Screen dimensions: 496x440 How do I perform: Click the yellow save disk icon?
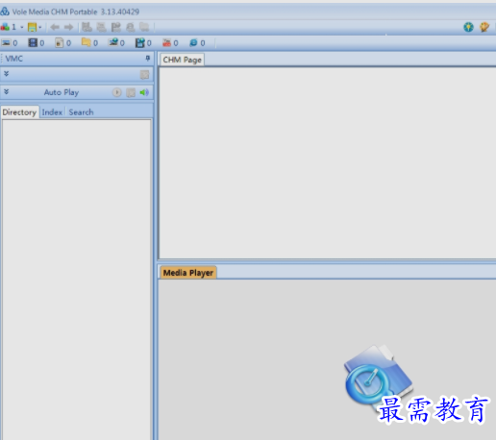point(32,27)
